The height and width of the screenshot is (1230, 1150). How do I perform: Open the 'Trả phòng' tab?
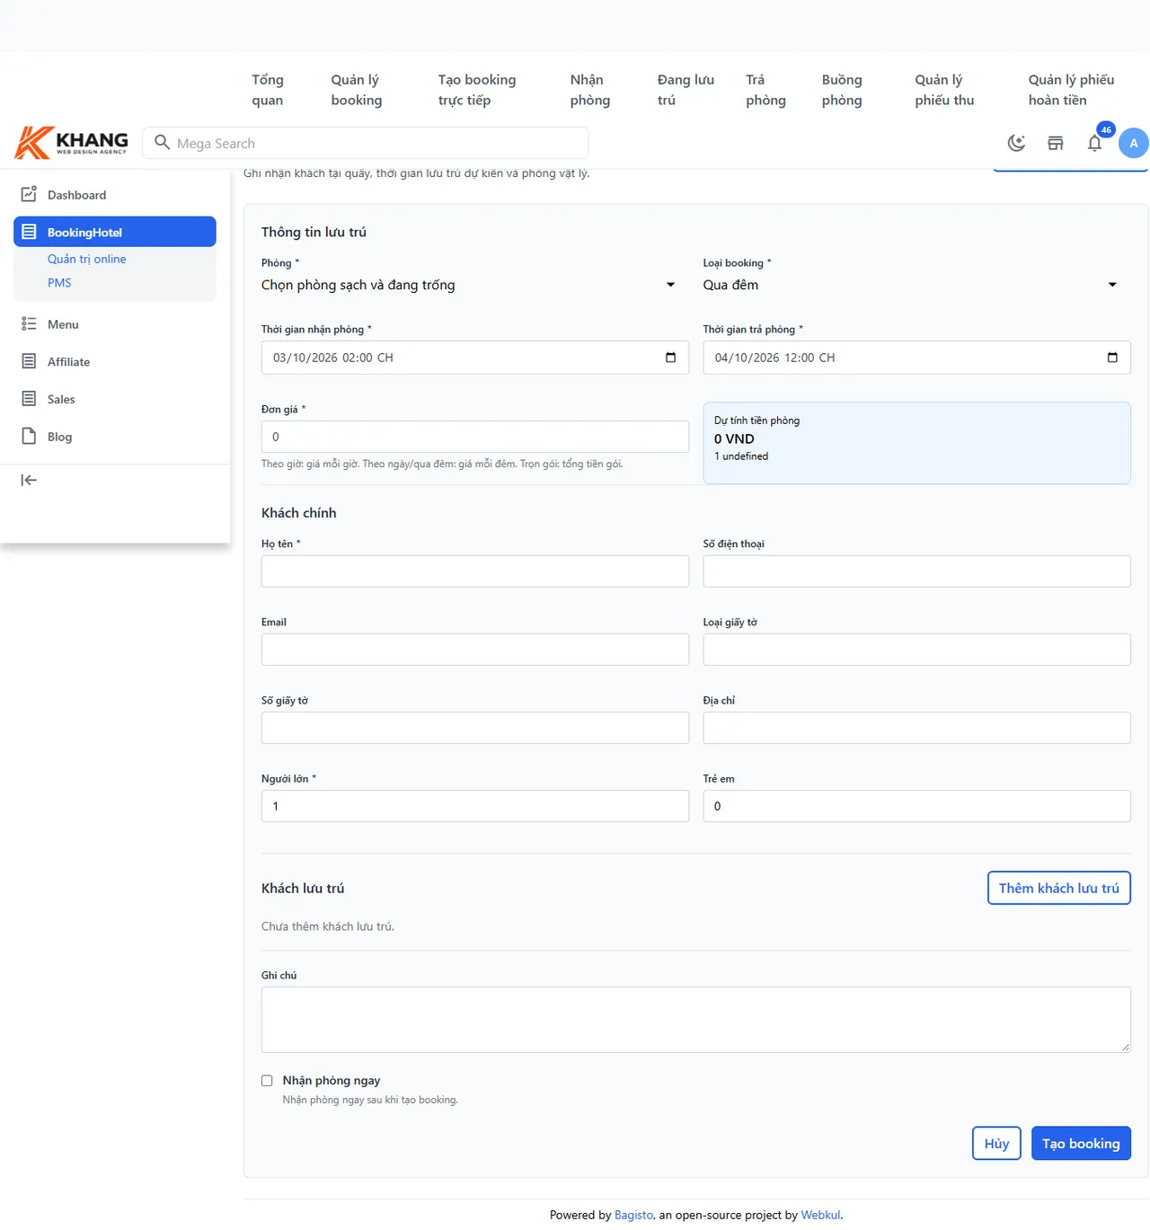point(765,90)
